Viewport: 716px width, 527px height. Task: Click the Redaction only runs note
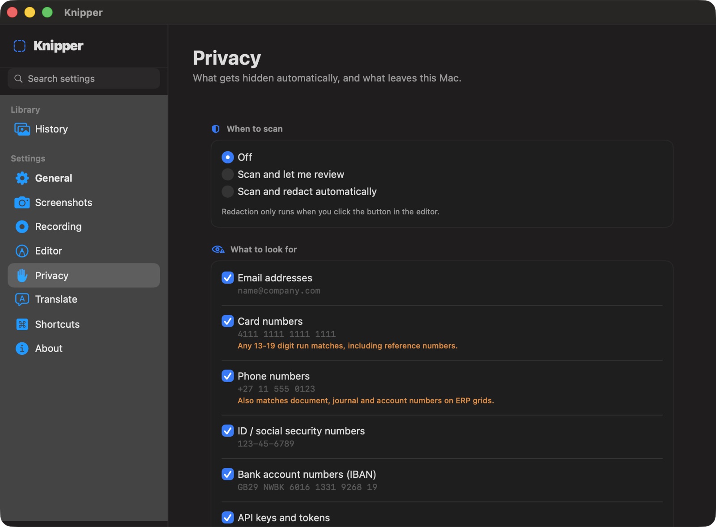point(330,212)
